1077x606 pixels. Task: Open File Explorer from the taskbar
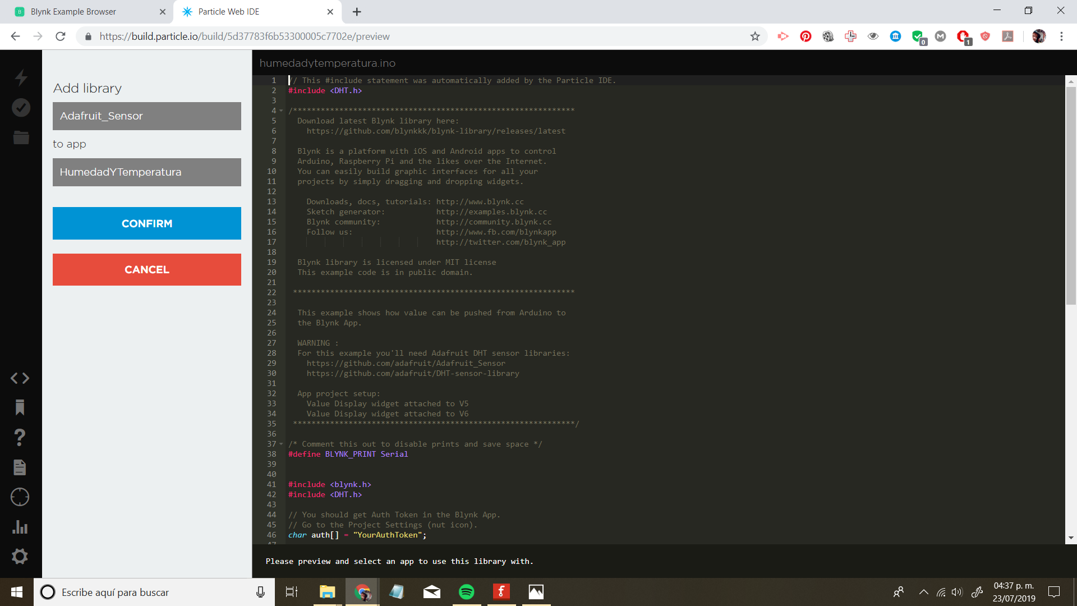coord(327,592)
